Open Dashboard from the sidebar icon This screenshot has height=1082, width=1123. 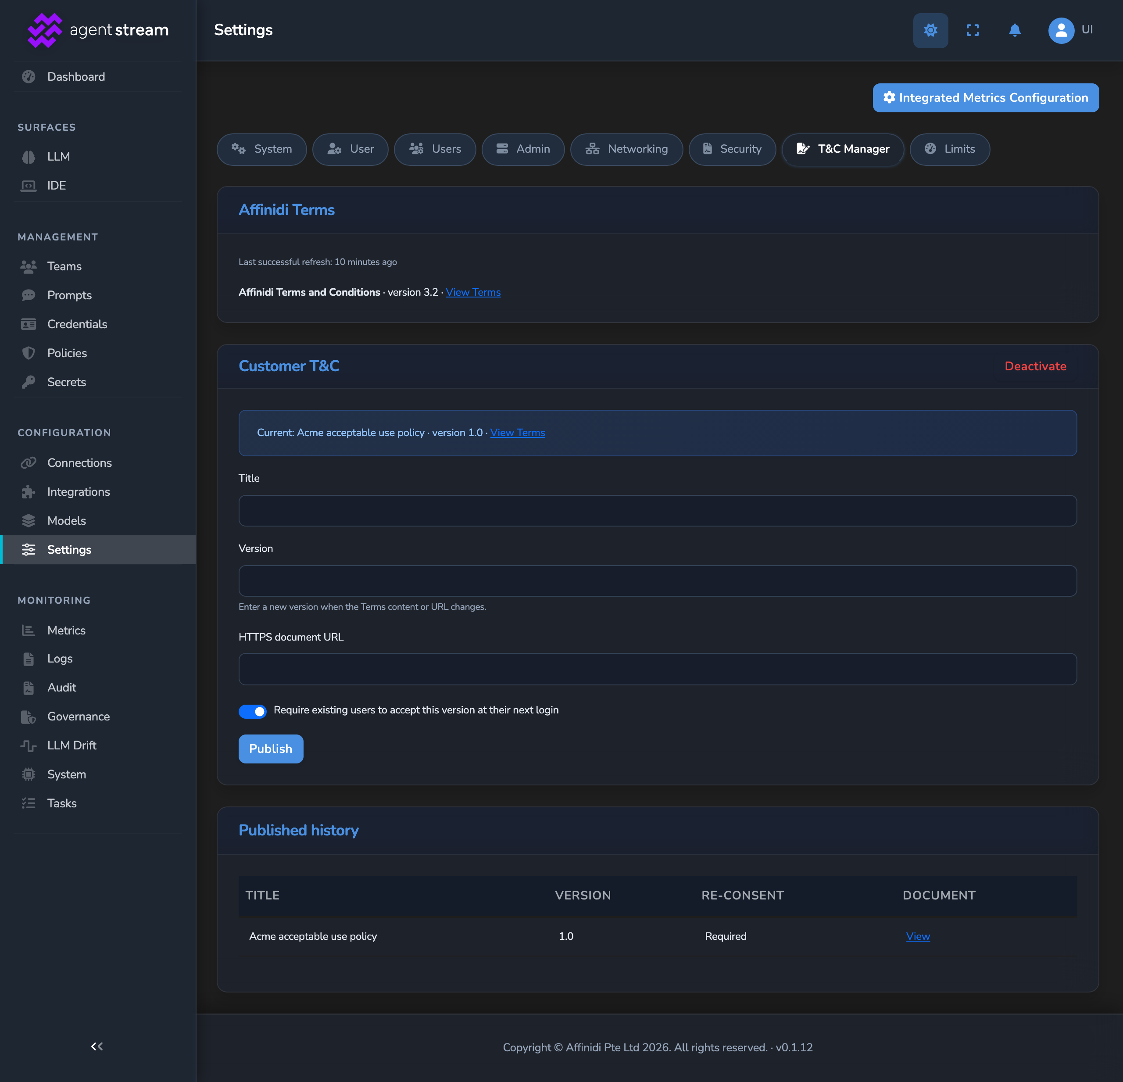coord(29,77)
